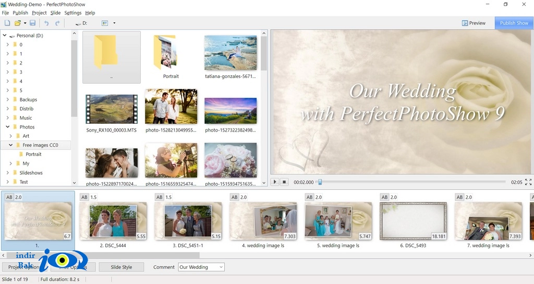Click the Undo arrow icon

click(x=46, y=23)
